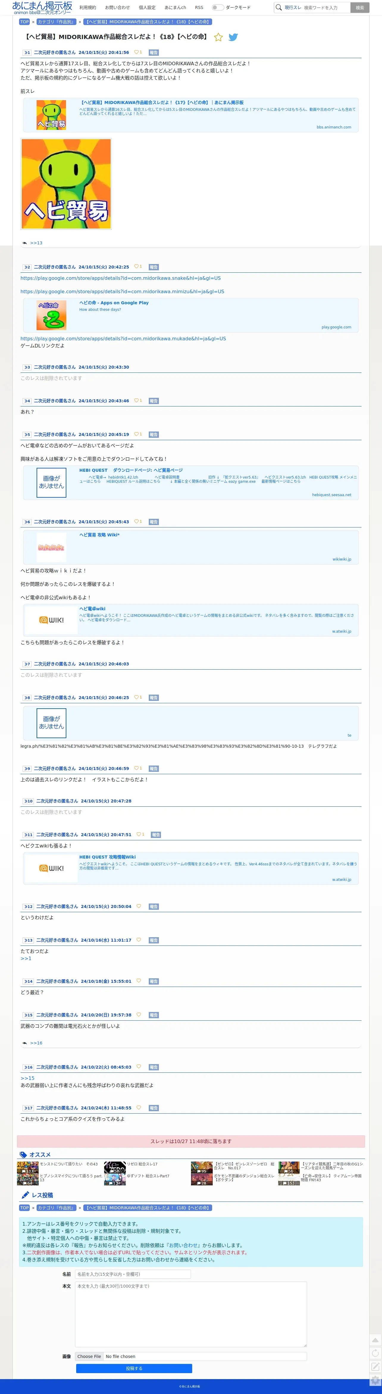Report post 2 using 報告 button

click(154, 267)
